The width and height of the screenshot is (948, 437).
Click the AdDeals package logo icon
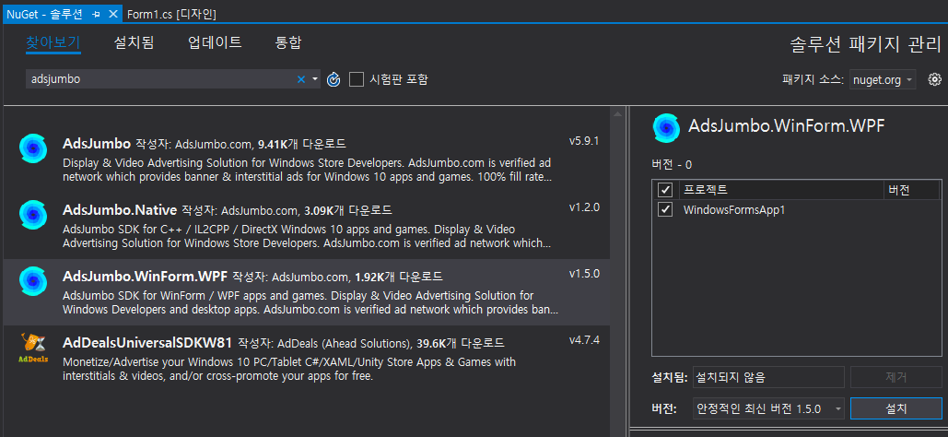[x=33, y=347]
